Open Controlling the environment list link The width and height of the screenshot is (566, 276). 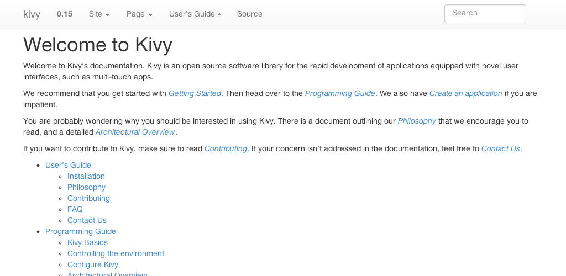116,253
